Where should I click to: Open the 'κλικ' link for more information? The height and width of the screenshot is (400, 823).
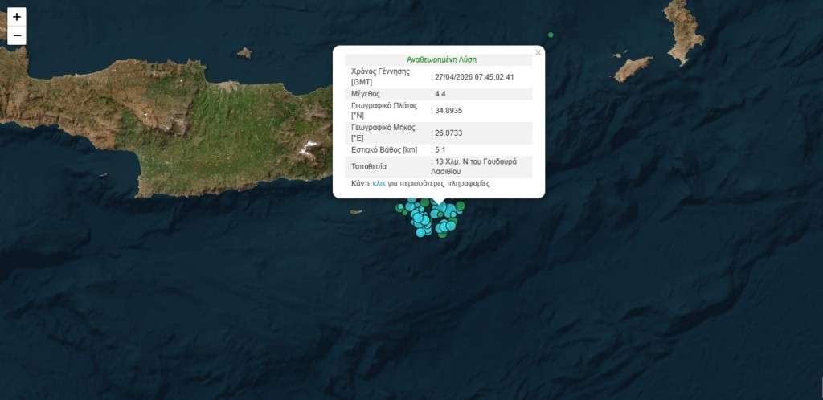(379, 183)
